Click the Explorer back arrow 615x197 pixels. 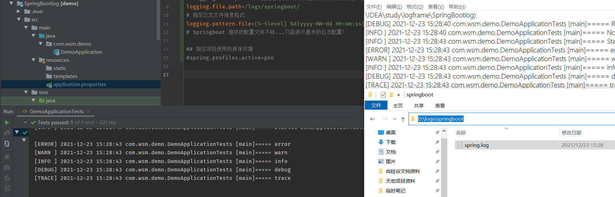373,119
